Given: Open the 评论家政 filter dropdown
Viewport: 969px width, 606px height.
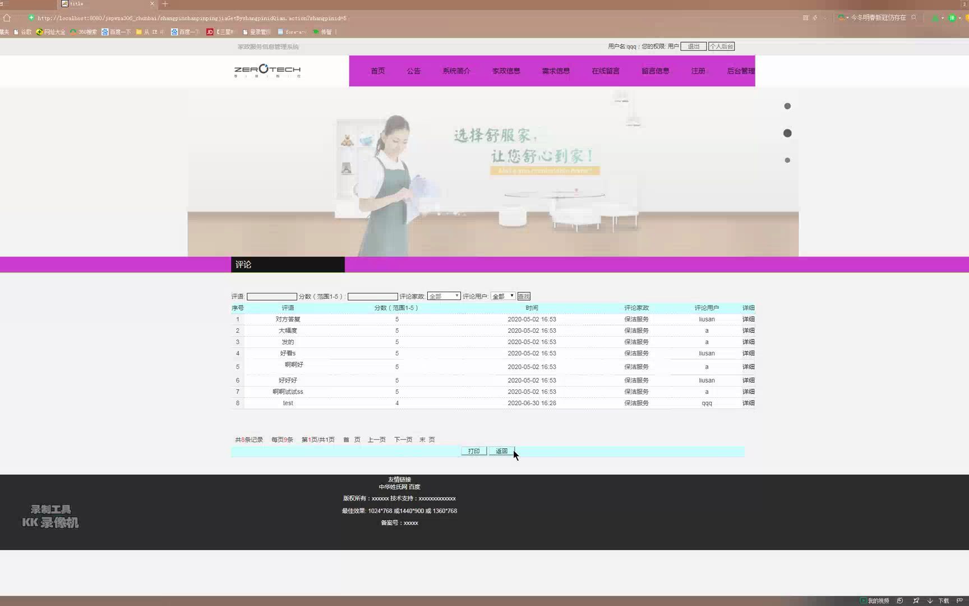Looking at the screenshot, I should [x=443, y=296].
